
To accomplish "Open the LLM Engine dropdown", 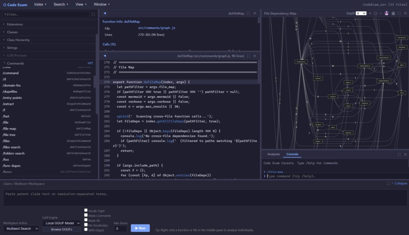I will coord(62,223).
